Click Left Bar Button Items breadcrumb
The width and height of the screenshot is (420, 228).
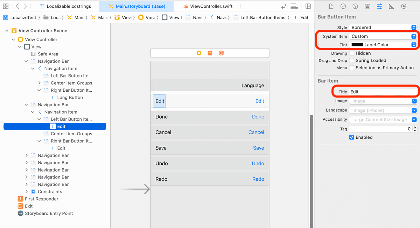259,17
